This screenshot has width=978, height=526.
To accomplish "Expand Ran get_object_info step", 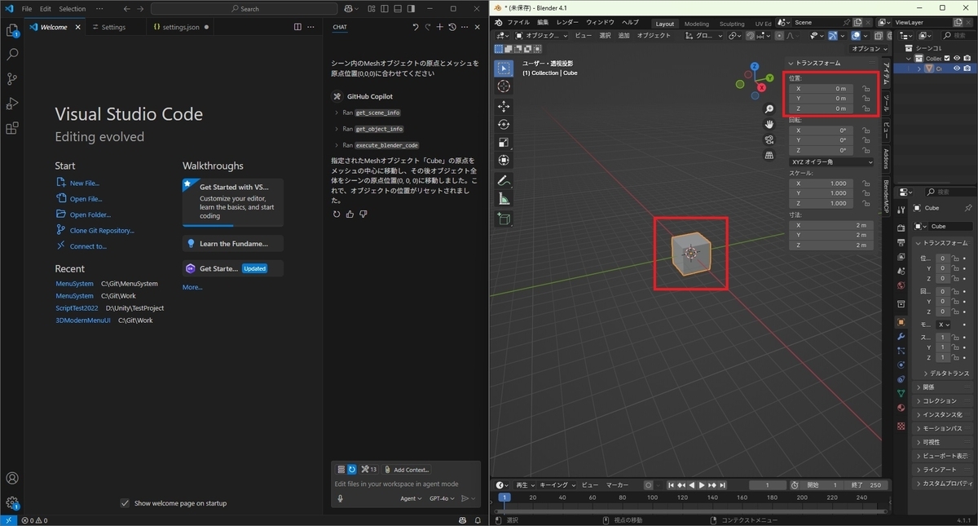I will point(369,129).
